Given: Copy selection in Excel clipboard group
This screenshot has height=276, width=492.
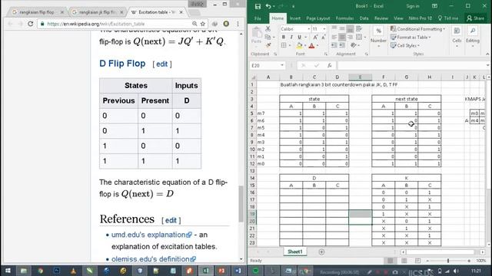Looking at the screenshot, I should [x=268, y=37].
